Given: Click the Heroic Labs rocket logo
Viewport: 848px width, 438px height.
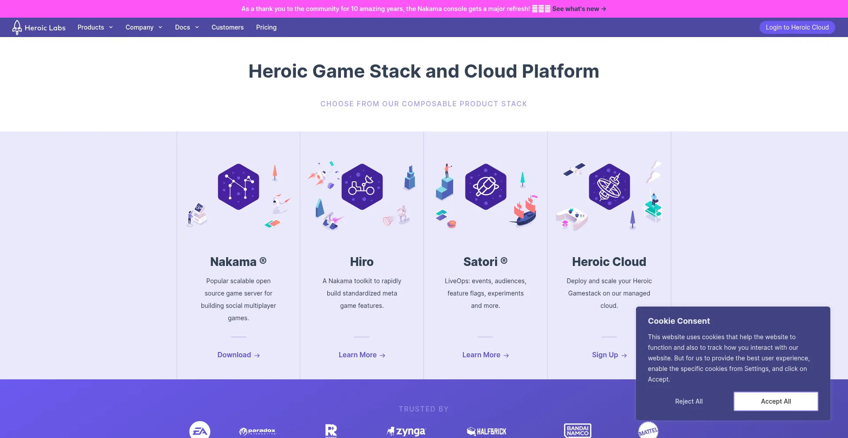Looking at the screenshot, I should click(17, 27).
